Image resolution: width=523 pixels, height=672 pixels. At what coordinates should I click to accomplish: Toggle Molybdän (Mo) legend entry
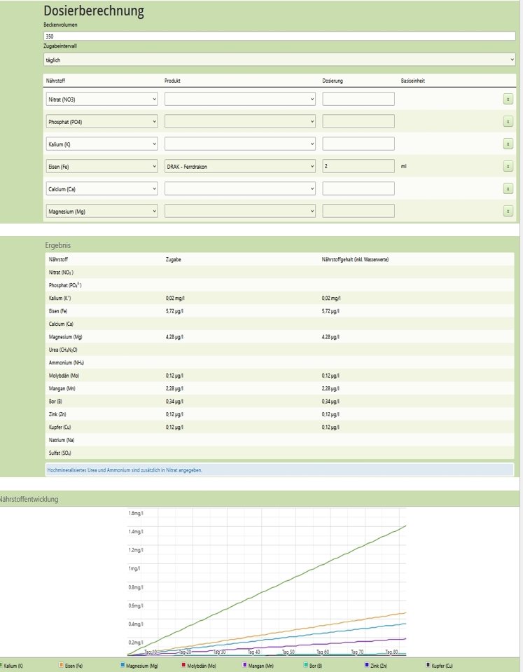coord(203,665)
